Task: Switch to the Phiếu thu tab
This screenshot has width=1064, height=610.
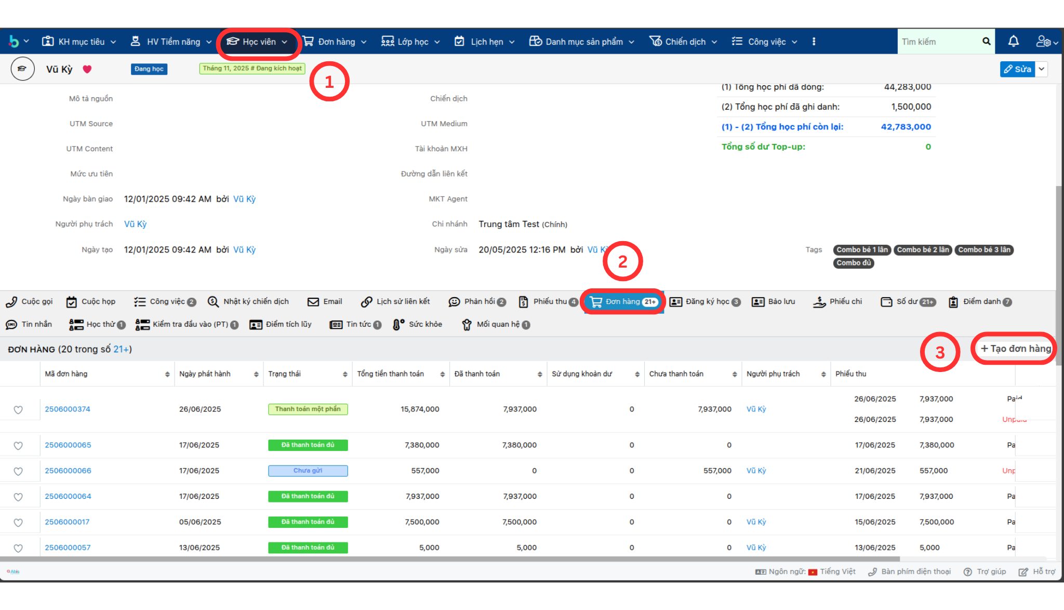Action: pyautogui.click(x=549, y=301)
